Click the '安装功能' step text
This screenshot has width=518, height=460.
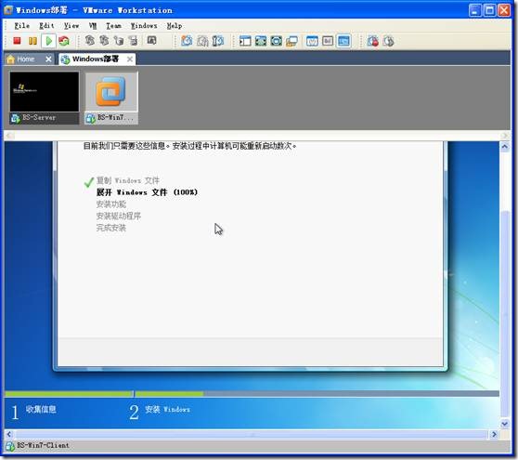click(111, 204)
